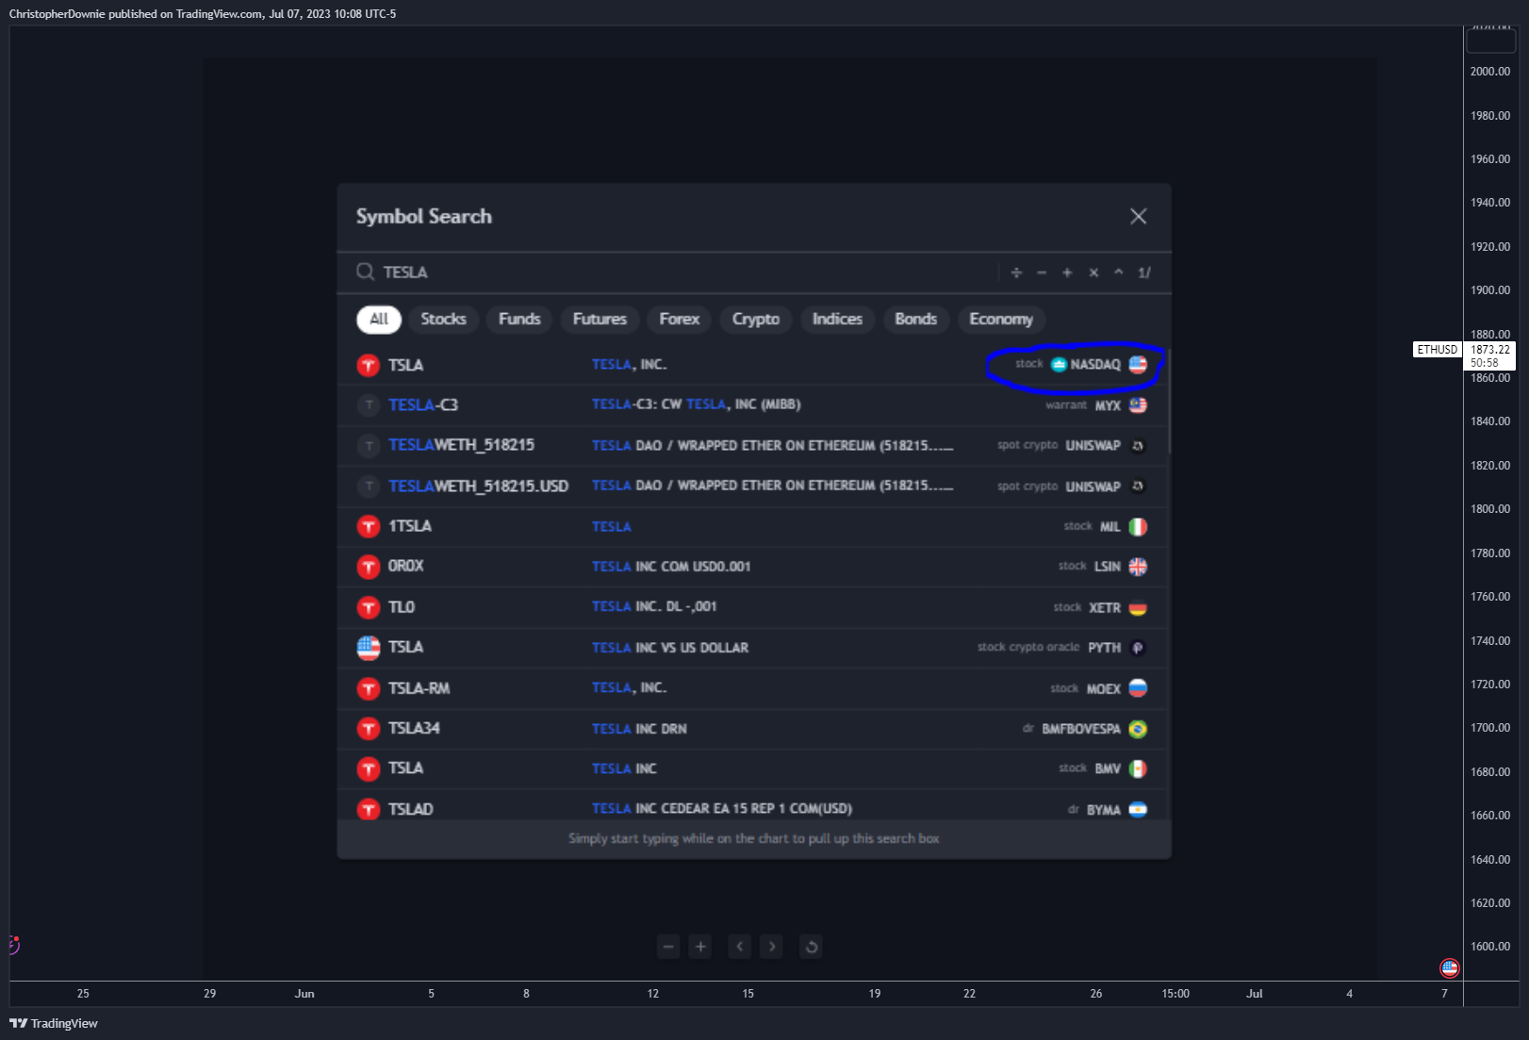Image resolution: width=1529 pixels, height=1040 pixels.
Task: Insert the multiply operator in search
Action: (x=1093, y=272)
